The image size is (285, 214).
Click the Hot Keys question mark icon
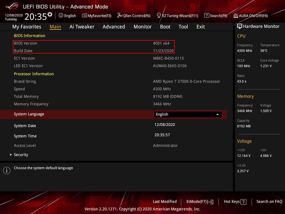click(x=243, y=202)
